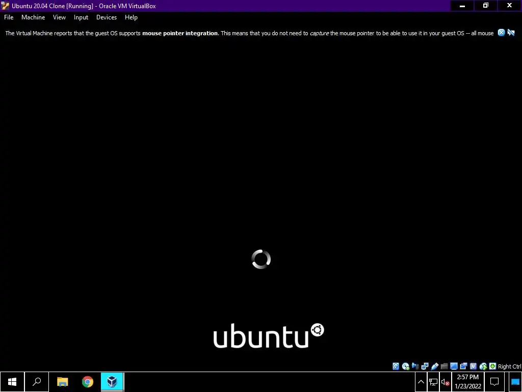Close the Ubuntu 20.04 Clone VM window
The image size is (522, 392).
point(509,6)
